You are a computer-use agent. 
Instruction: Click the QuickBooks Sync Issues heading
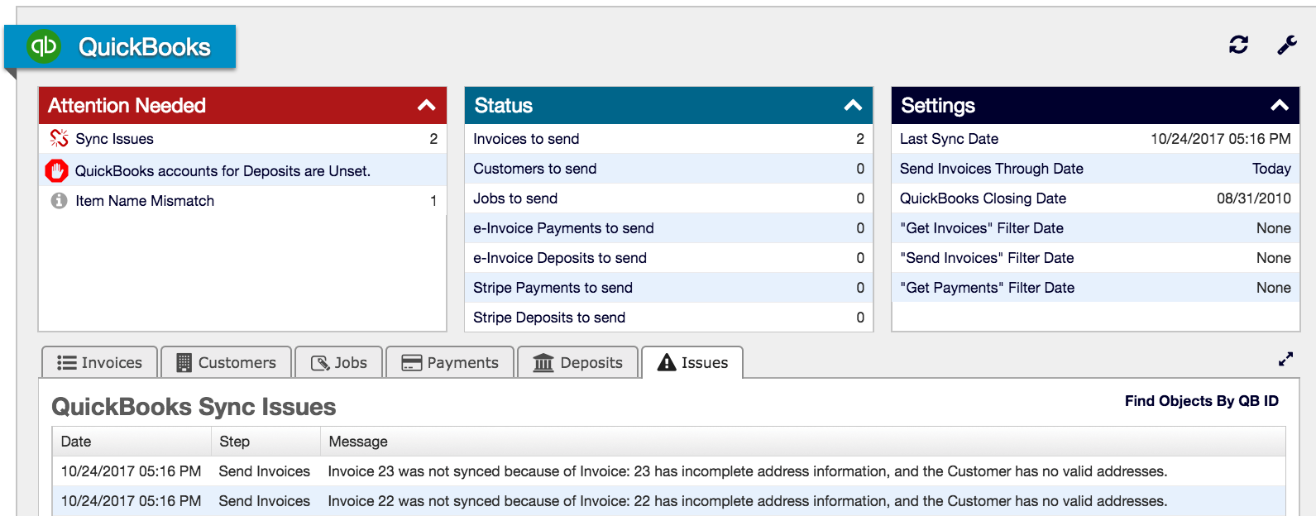194,407
